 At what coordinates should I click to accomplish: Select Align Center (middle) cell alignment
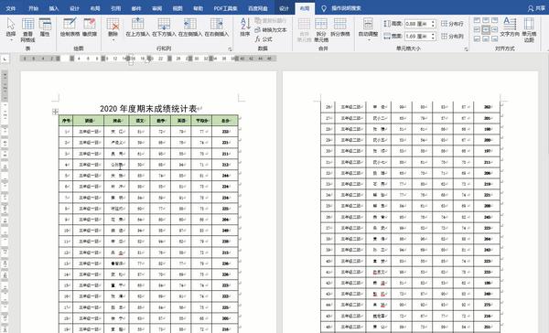pos(486,29)
